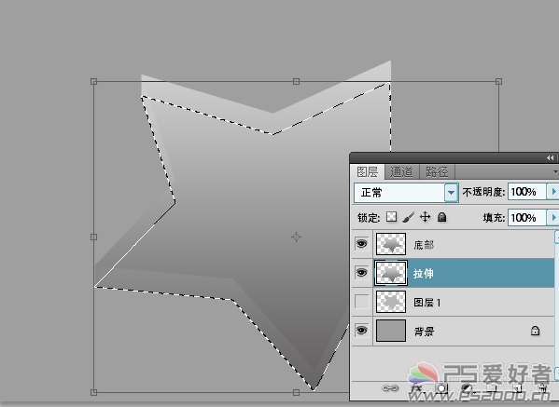Select the 背景 layer
Screen dimensions: 559x407
tap(453, 331)
